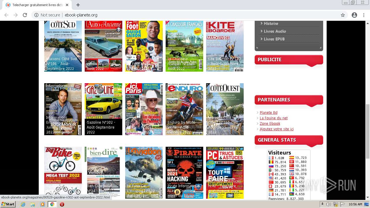Open Maisons Côté Sud N°196 cover
Screen dimensions: 370x208
pyautogui.click(x=63, y=46)
